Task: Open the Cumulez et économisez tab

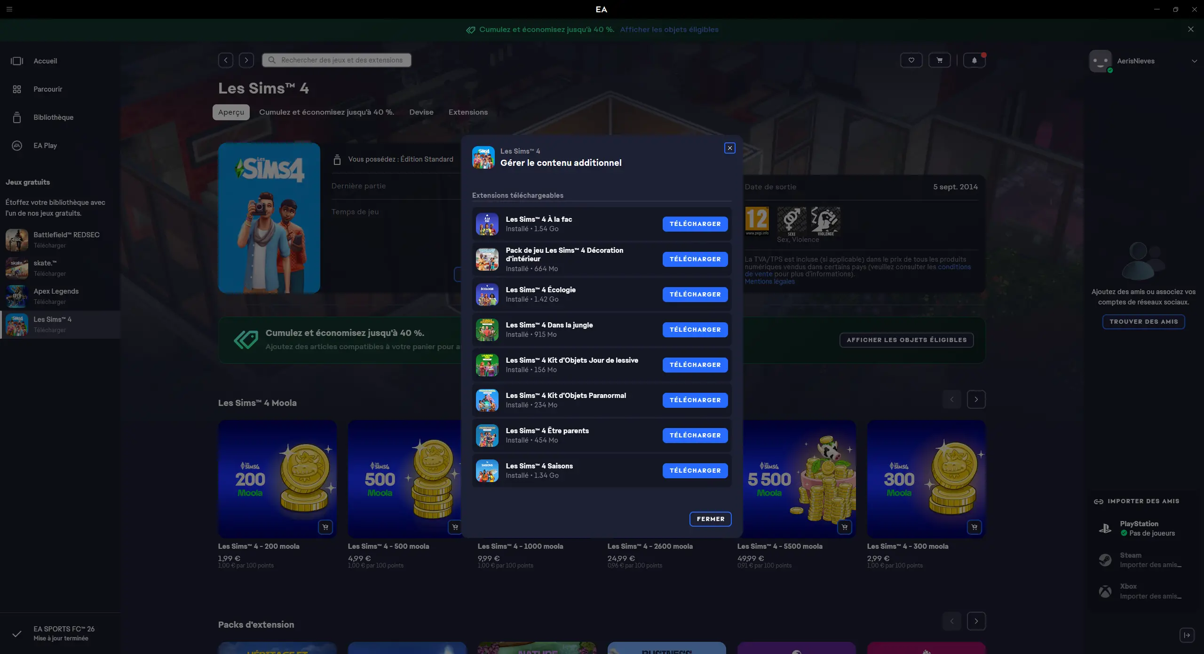Action: [327, 112]
